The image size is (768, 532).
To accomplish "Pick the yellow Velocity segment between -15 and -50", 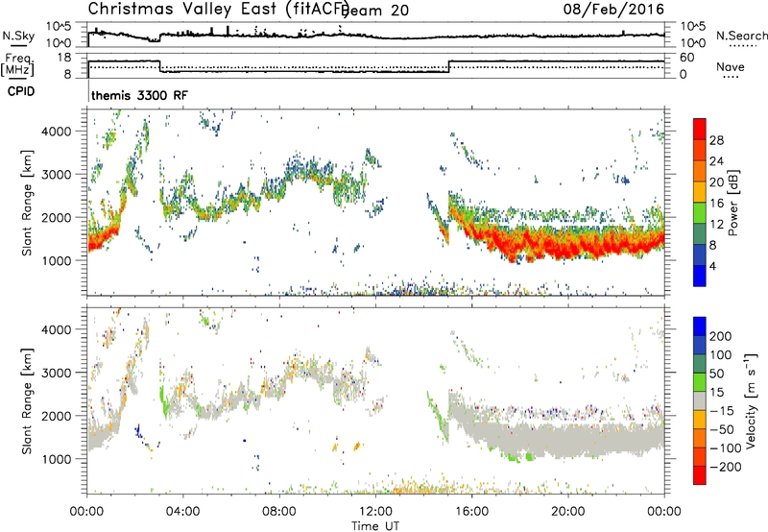I will [x=700, y=420].
